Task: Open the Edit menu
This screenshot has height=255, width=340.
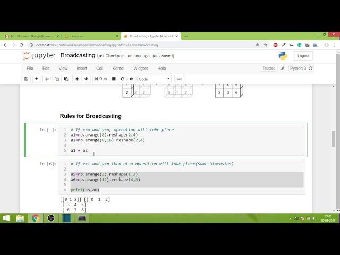Action: (46, 69)
